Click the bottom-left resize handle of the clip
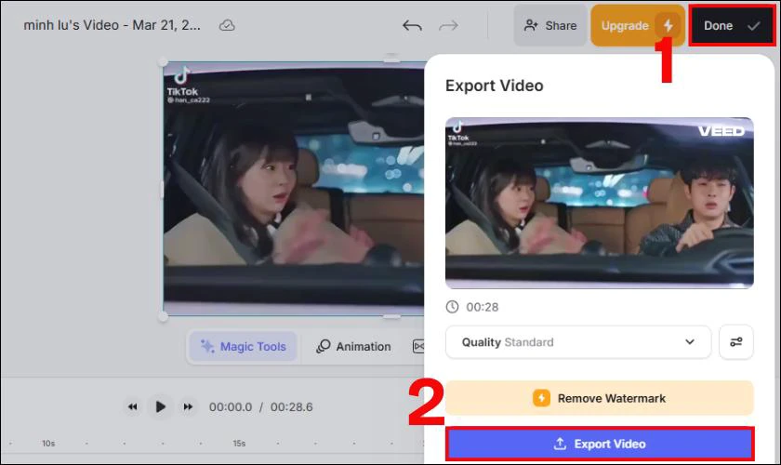Image resolution: width=781 pixels, height=465 pixels. point(163,316)
